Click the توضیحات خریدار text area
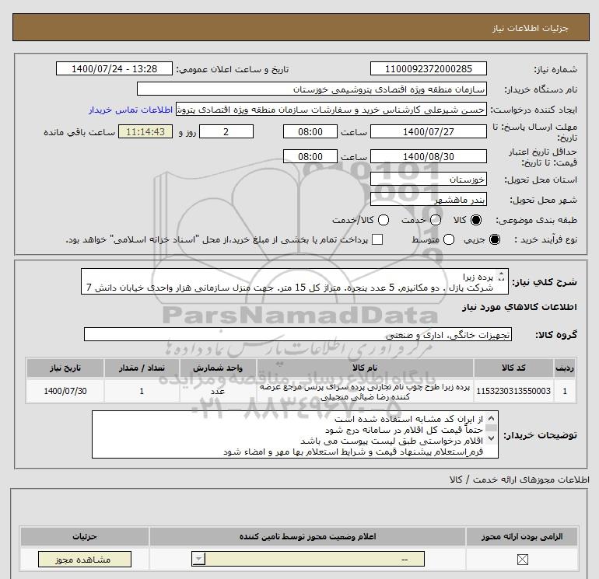 295,434
